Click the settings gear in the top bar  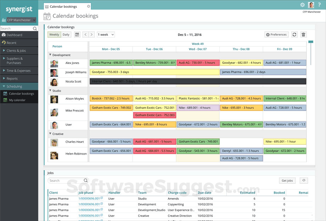coord(302,5)
